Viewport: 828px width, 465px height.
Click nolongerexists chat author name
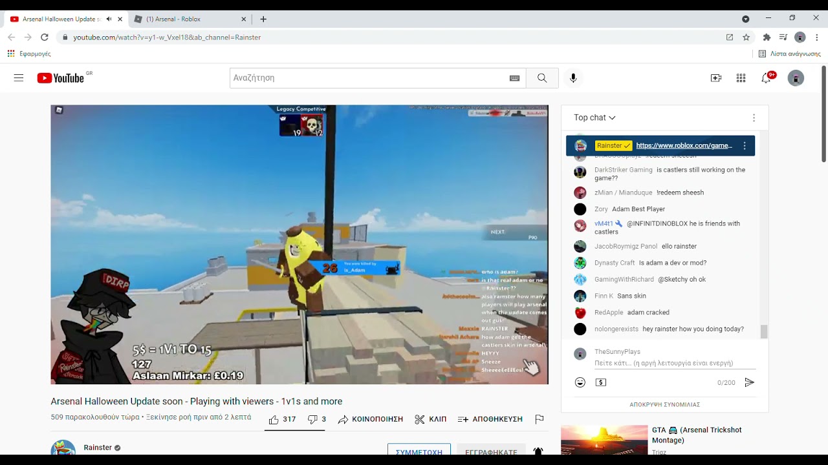tap(616, 329)
